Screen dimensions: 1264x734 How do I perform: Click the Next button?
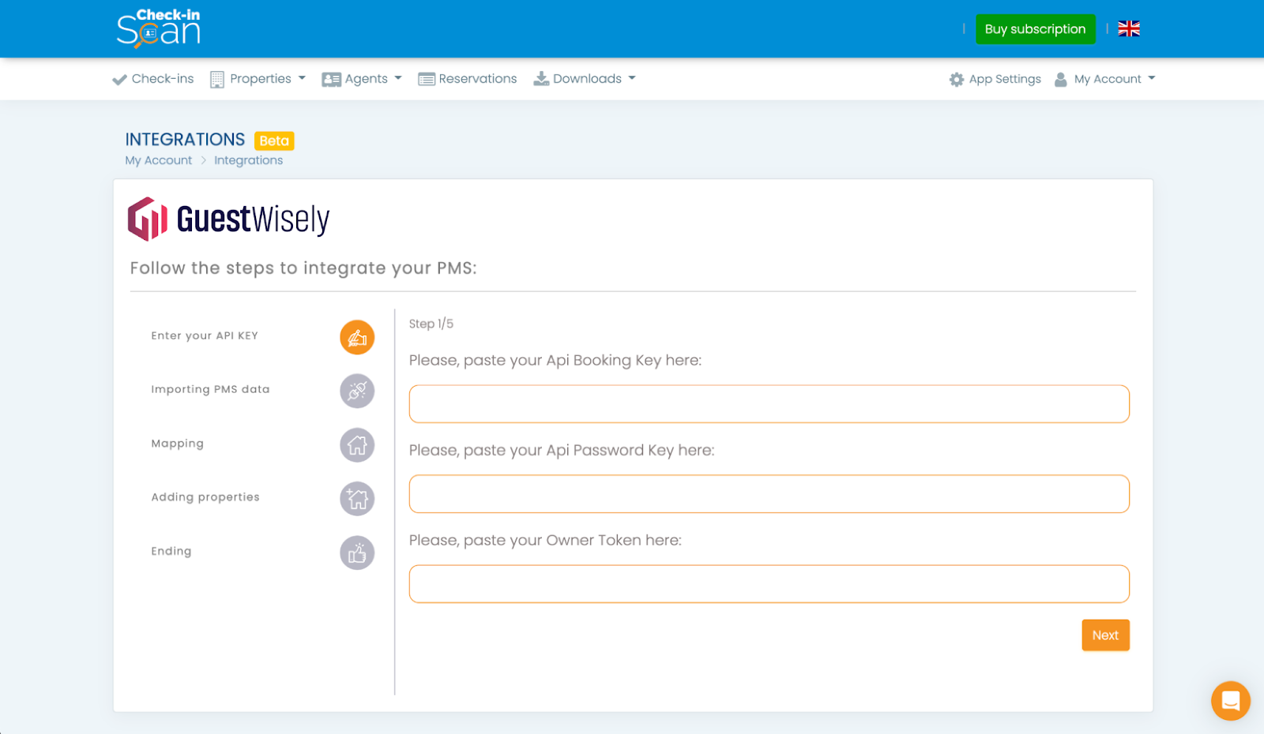(x=1105, y=635)
